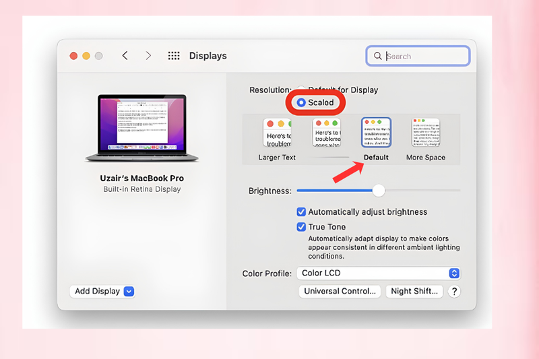Image resolution: width=539 pixels, height=359 pixels.
Task: Select the Scaled resolution radio button
Action: pos(301,102)
